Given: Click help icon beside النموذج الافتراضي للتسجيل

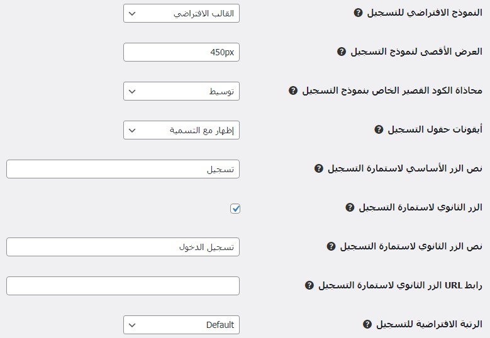Looking at the screenshot, I should coord(358,13).
